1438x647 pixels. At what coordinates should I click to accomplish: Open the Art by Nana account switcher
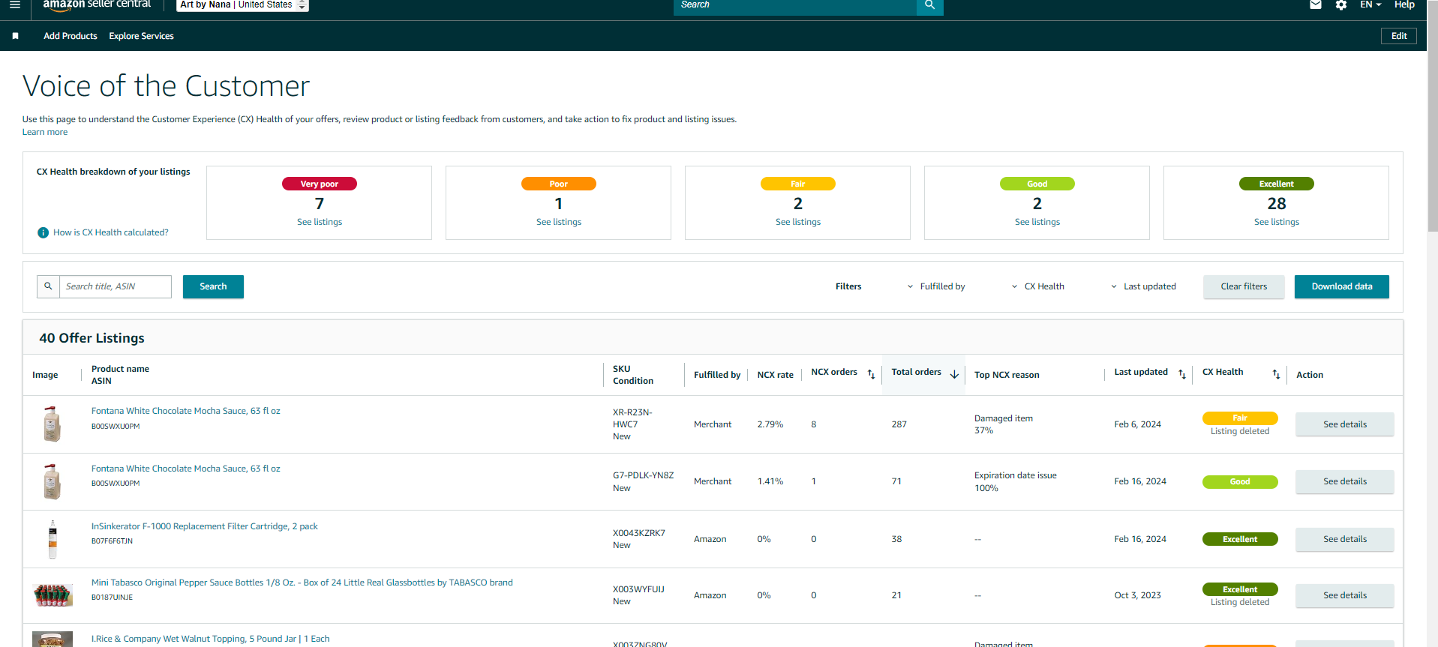243,5
